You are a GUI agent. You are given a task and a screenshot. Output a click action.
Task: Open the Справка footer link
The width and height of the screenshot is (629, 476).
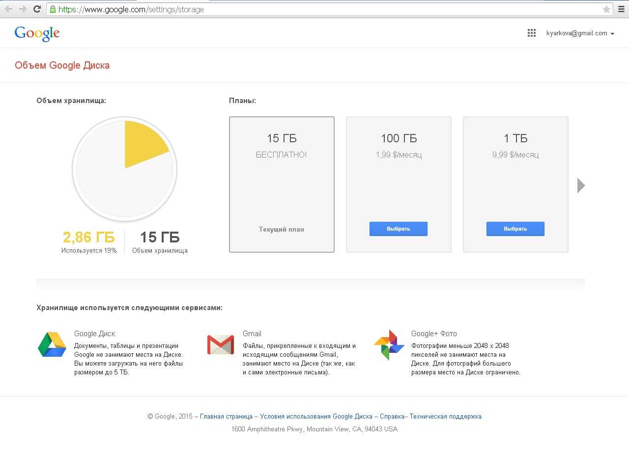coord(392,417)
